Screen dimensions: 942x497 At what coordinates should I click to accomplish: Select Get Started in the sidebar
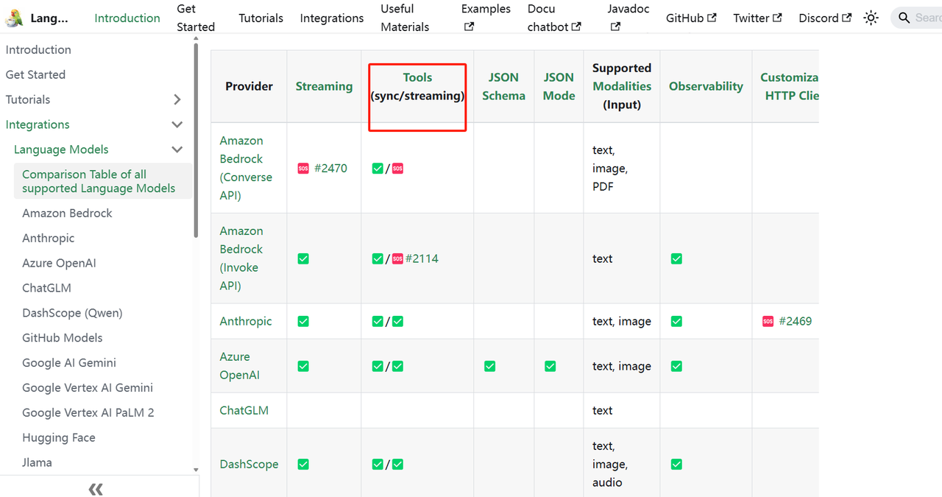pos(35,74)
